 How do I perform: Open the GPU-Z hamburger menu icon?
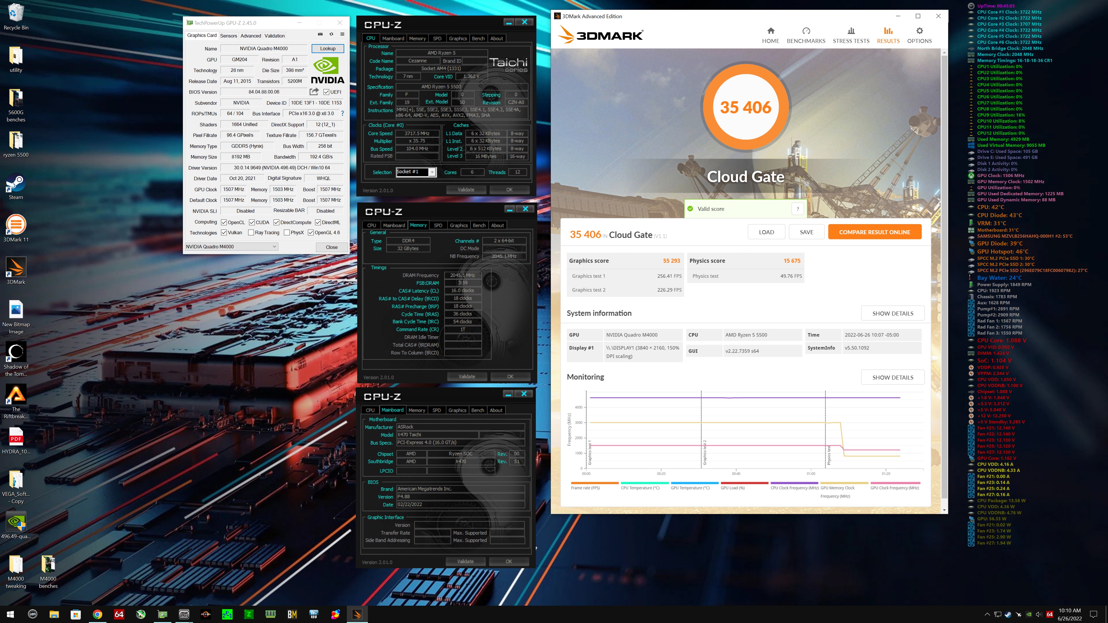pos(342,34)
